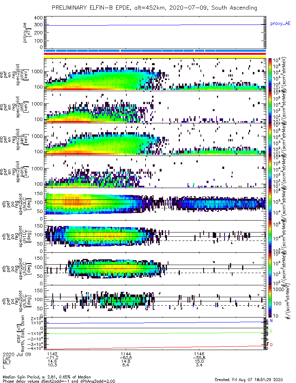Click the proxy_AE legend label
This screenshot has height=383, width=296.
(280, 24)
